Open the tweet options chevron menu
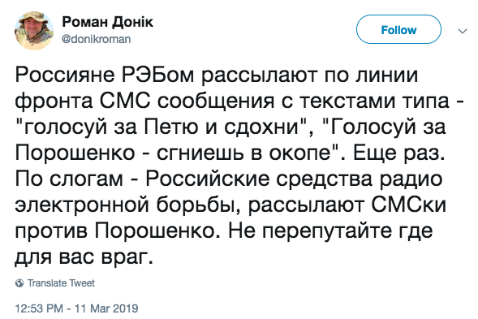This screenshot has width=478, height=319. (x=463, y=31)
